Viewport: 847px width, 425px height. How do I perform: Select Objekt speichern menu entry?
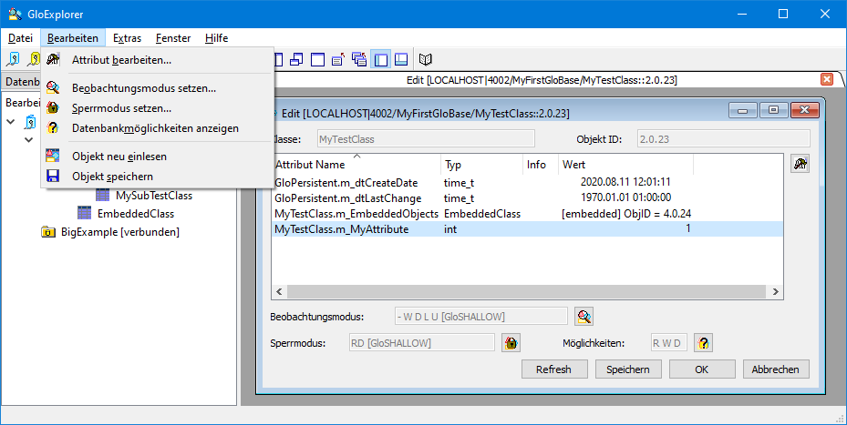(158, 177)
